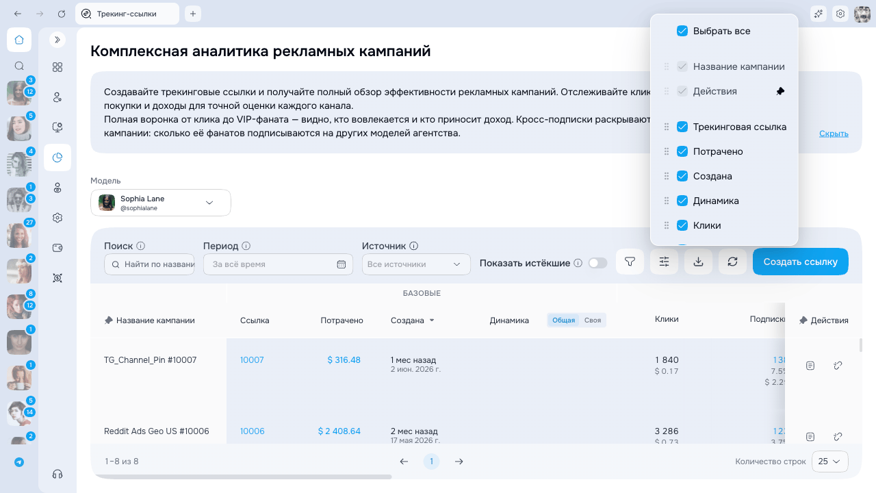Click the $ 316.48 spent amount
The width and height of the screenshot is (876, 493).
[344, 360]
